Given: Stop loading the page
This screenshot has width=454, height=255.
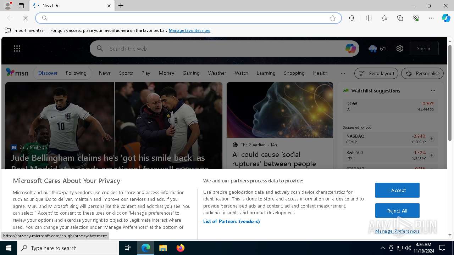Looking at the screenshot, I should (x=26, y=18).
